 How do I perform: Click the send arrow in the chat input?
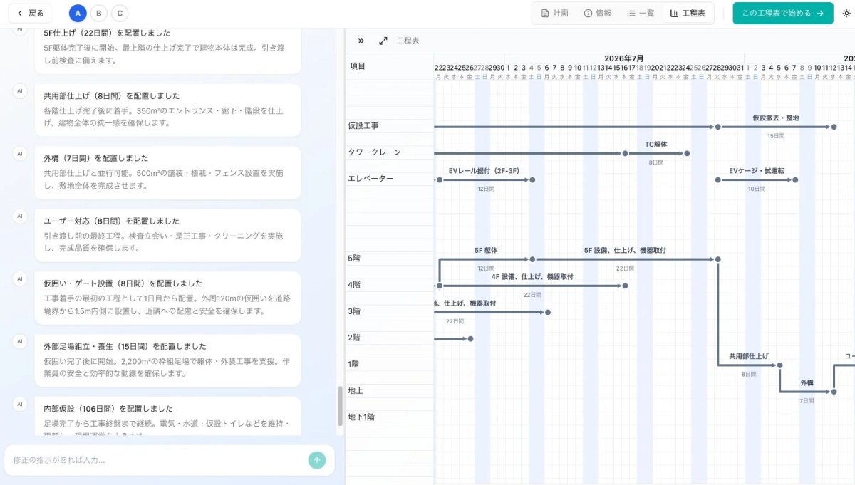[x=316, y=460]
